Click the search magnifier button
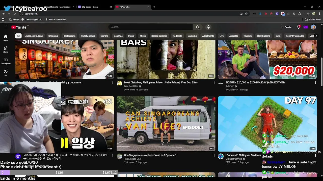Viewport: 323px width, 181px height. pyautogui.click(x=198, y=27)
